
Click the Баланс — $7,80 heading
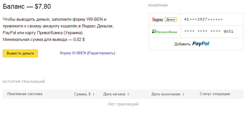pyautogui.click(x=27, y=6)
